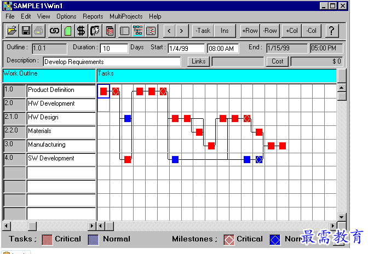Click the chain links toolbar icon
The width and height of the screenshot is (368, 254).
(54, 31)
